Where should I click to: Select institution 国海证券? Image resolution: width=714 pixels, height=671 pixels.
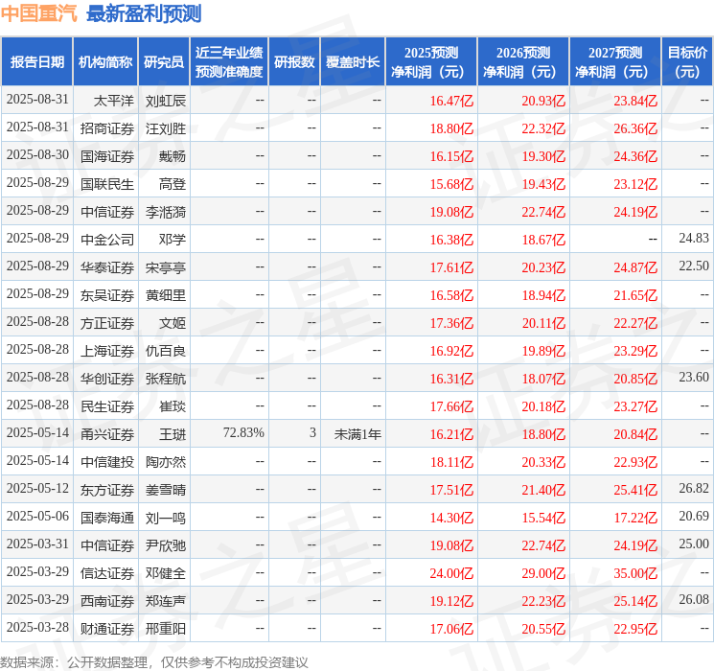[107, 156]
